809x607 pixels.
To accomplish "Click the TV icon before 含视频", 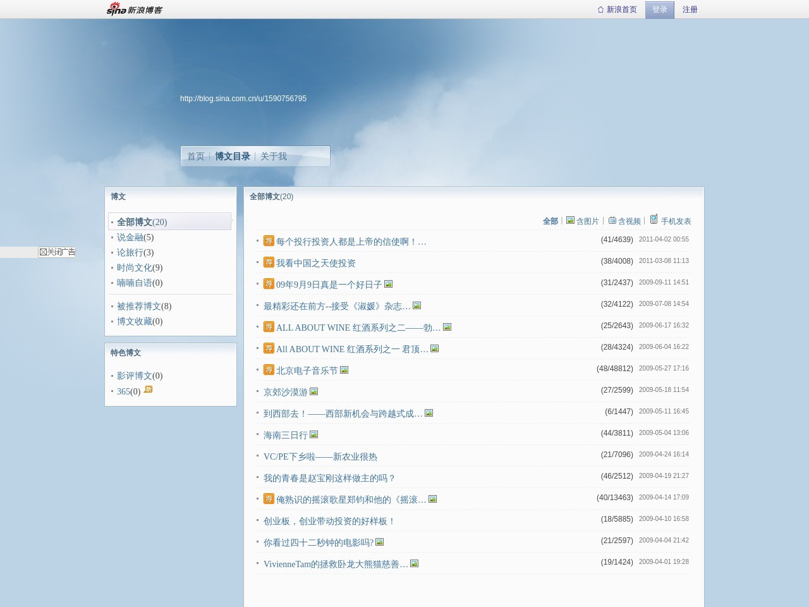I will 612,220.
